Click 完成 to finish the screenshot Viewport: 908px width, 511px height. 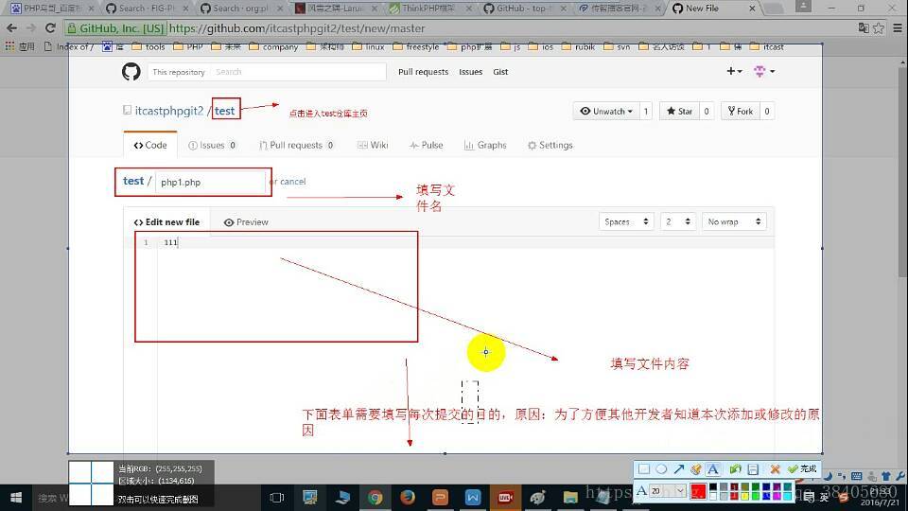point(803,468)
